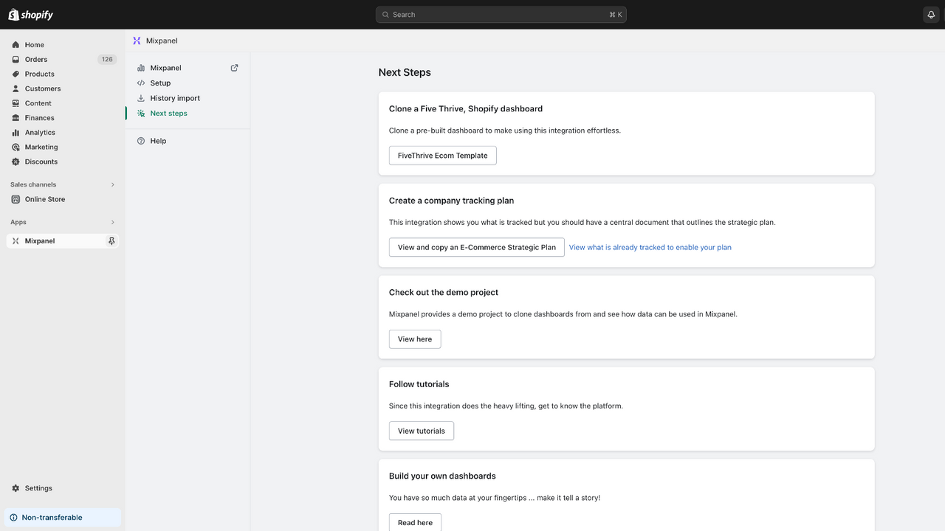Screen dimensions: 945x531
Task: Click the Help question mark icon
Action: coord(141,141)
